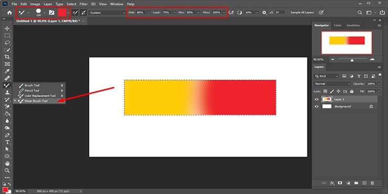The height and width of the screenshot is (194, 388).
Task: Select the Zoom tool in toolbar
Action: (x=7, y=170)
